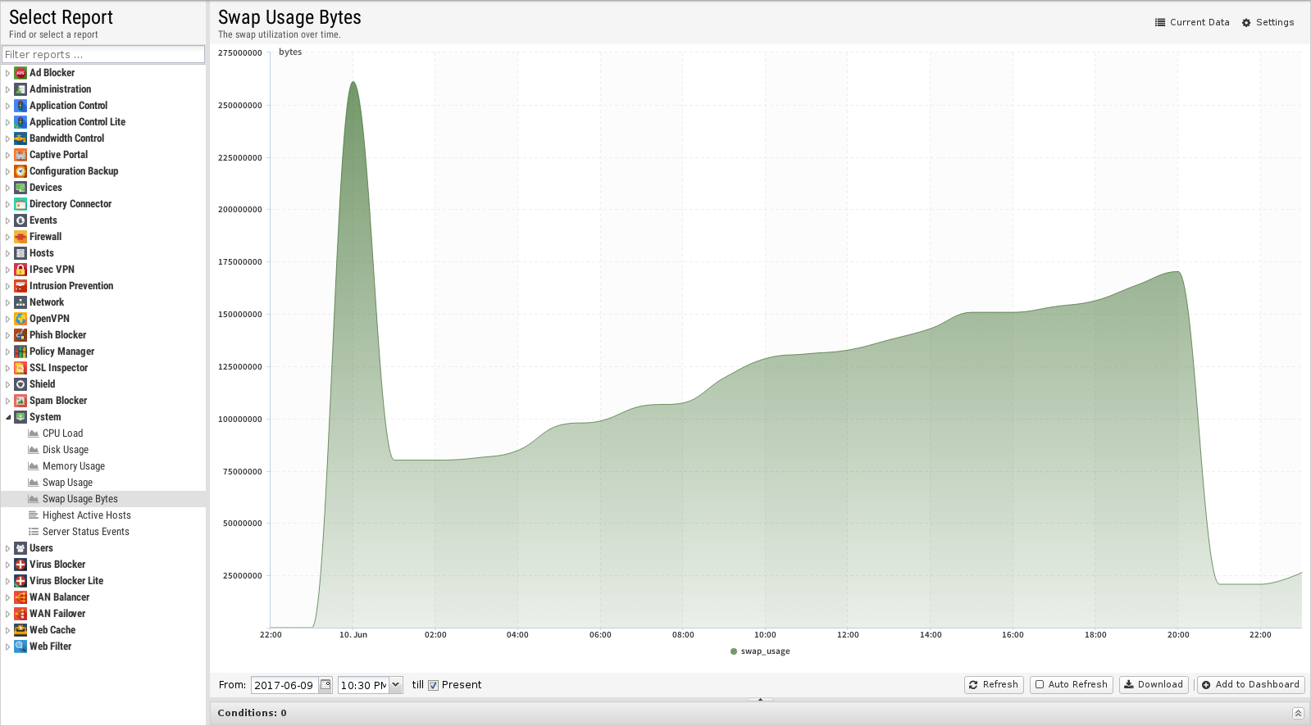Viewport: 1311px width, 726px height.
Task: Open the calendar date picker icon
Action: point(325,685)
